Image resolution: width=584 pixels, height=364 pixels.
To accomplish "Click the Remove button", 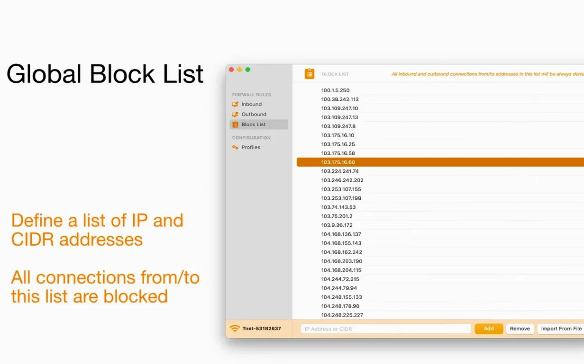I will pos(520,328).
